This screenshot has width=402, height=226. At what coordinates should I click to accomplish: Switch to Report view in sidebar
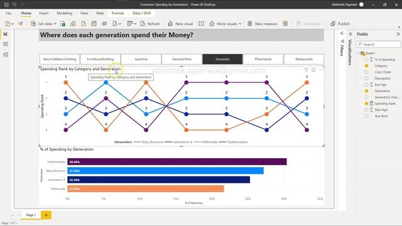(6, 34)
